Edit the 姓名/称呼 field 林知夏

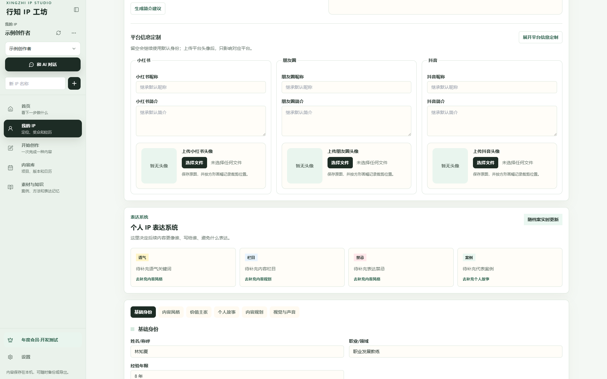pyautogui.click(x=237, y=352)
